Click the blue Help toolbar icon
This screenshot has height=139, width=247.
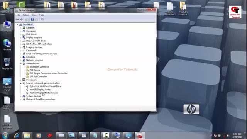click(x=32, y=19)
